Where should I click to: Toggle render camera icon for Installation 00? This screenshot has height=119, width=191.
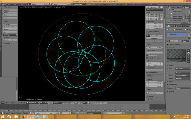pos(188,21)
